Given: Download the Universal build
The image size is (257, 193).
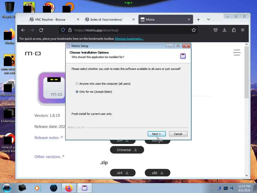Looking at the screenshot, I should [x=127, y=150].
